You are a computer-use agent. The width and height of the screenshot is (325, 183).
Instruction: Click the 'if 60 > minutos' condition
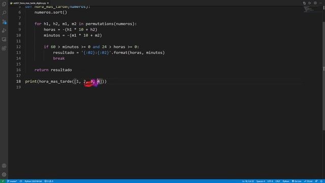coord(61,47)
